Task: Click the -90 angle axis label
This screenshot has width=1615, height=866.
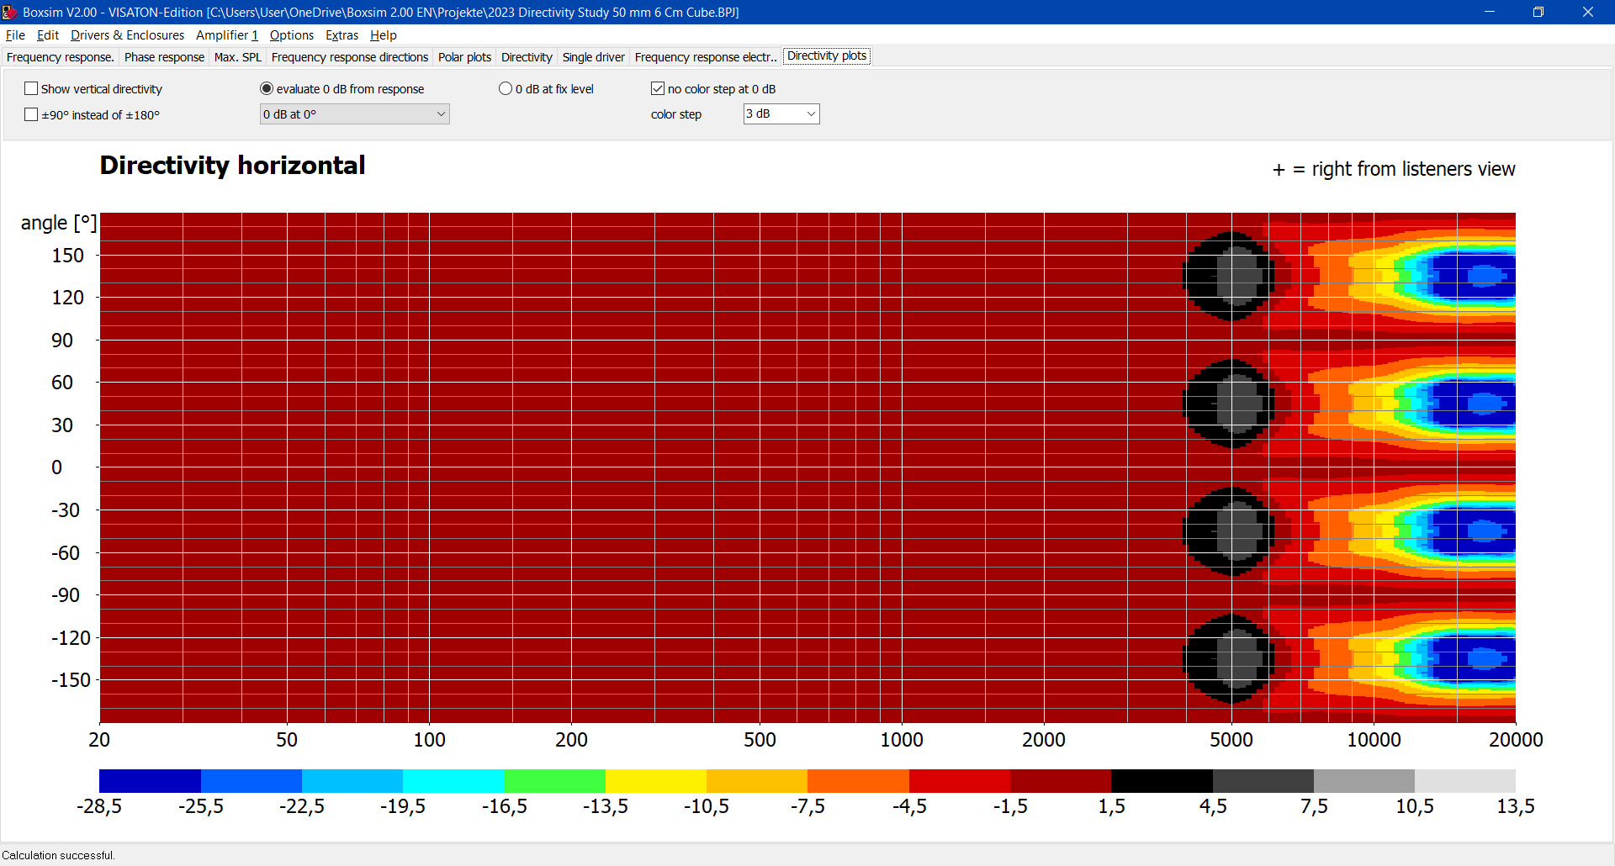Action: pyautogui.click(x=66, y=595)
